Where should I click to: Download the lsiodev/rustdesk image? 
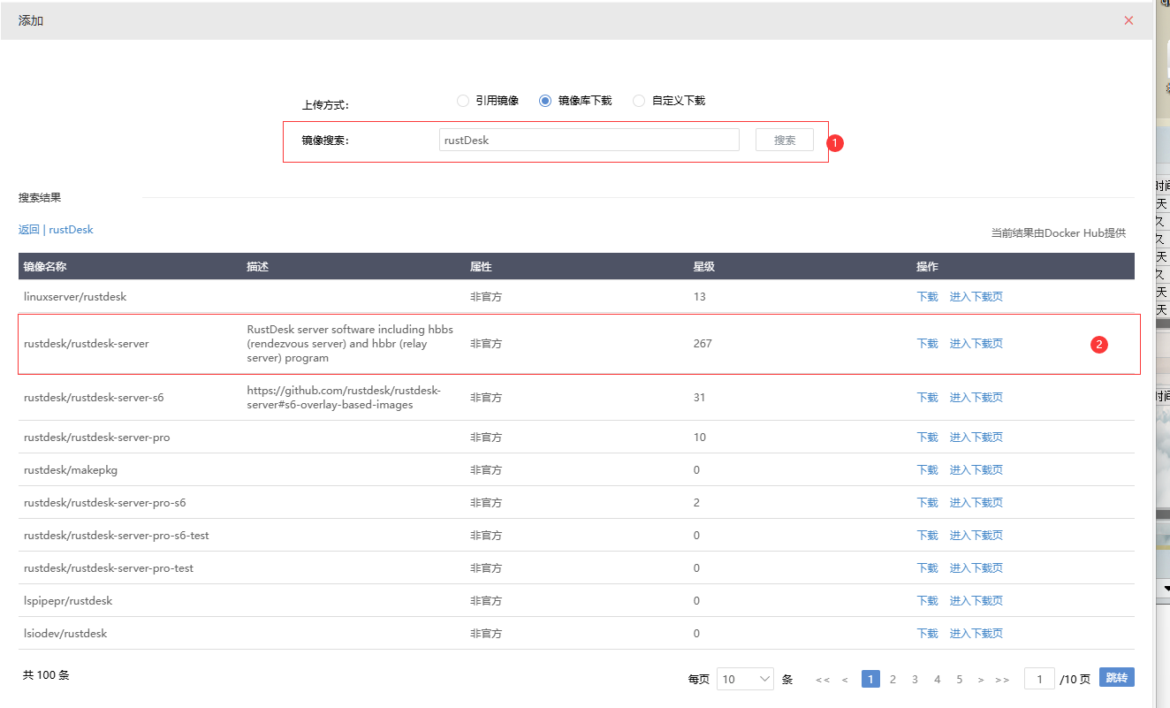coord(927,634)
